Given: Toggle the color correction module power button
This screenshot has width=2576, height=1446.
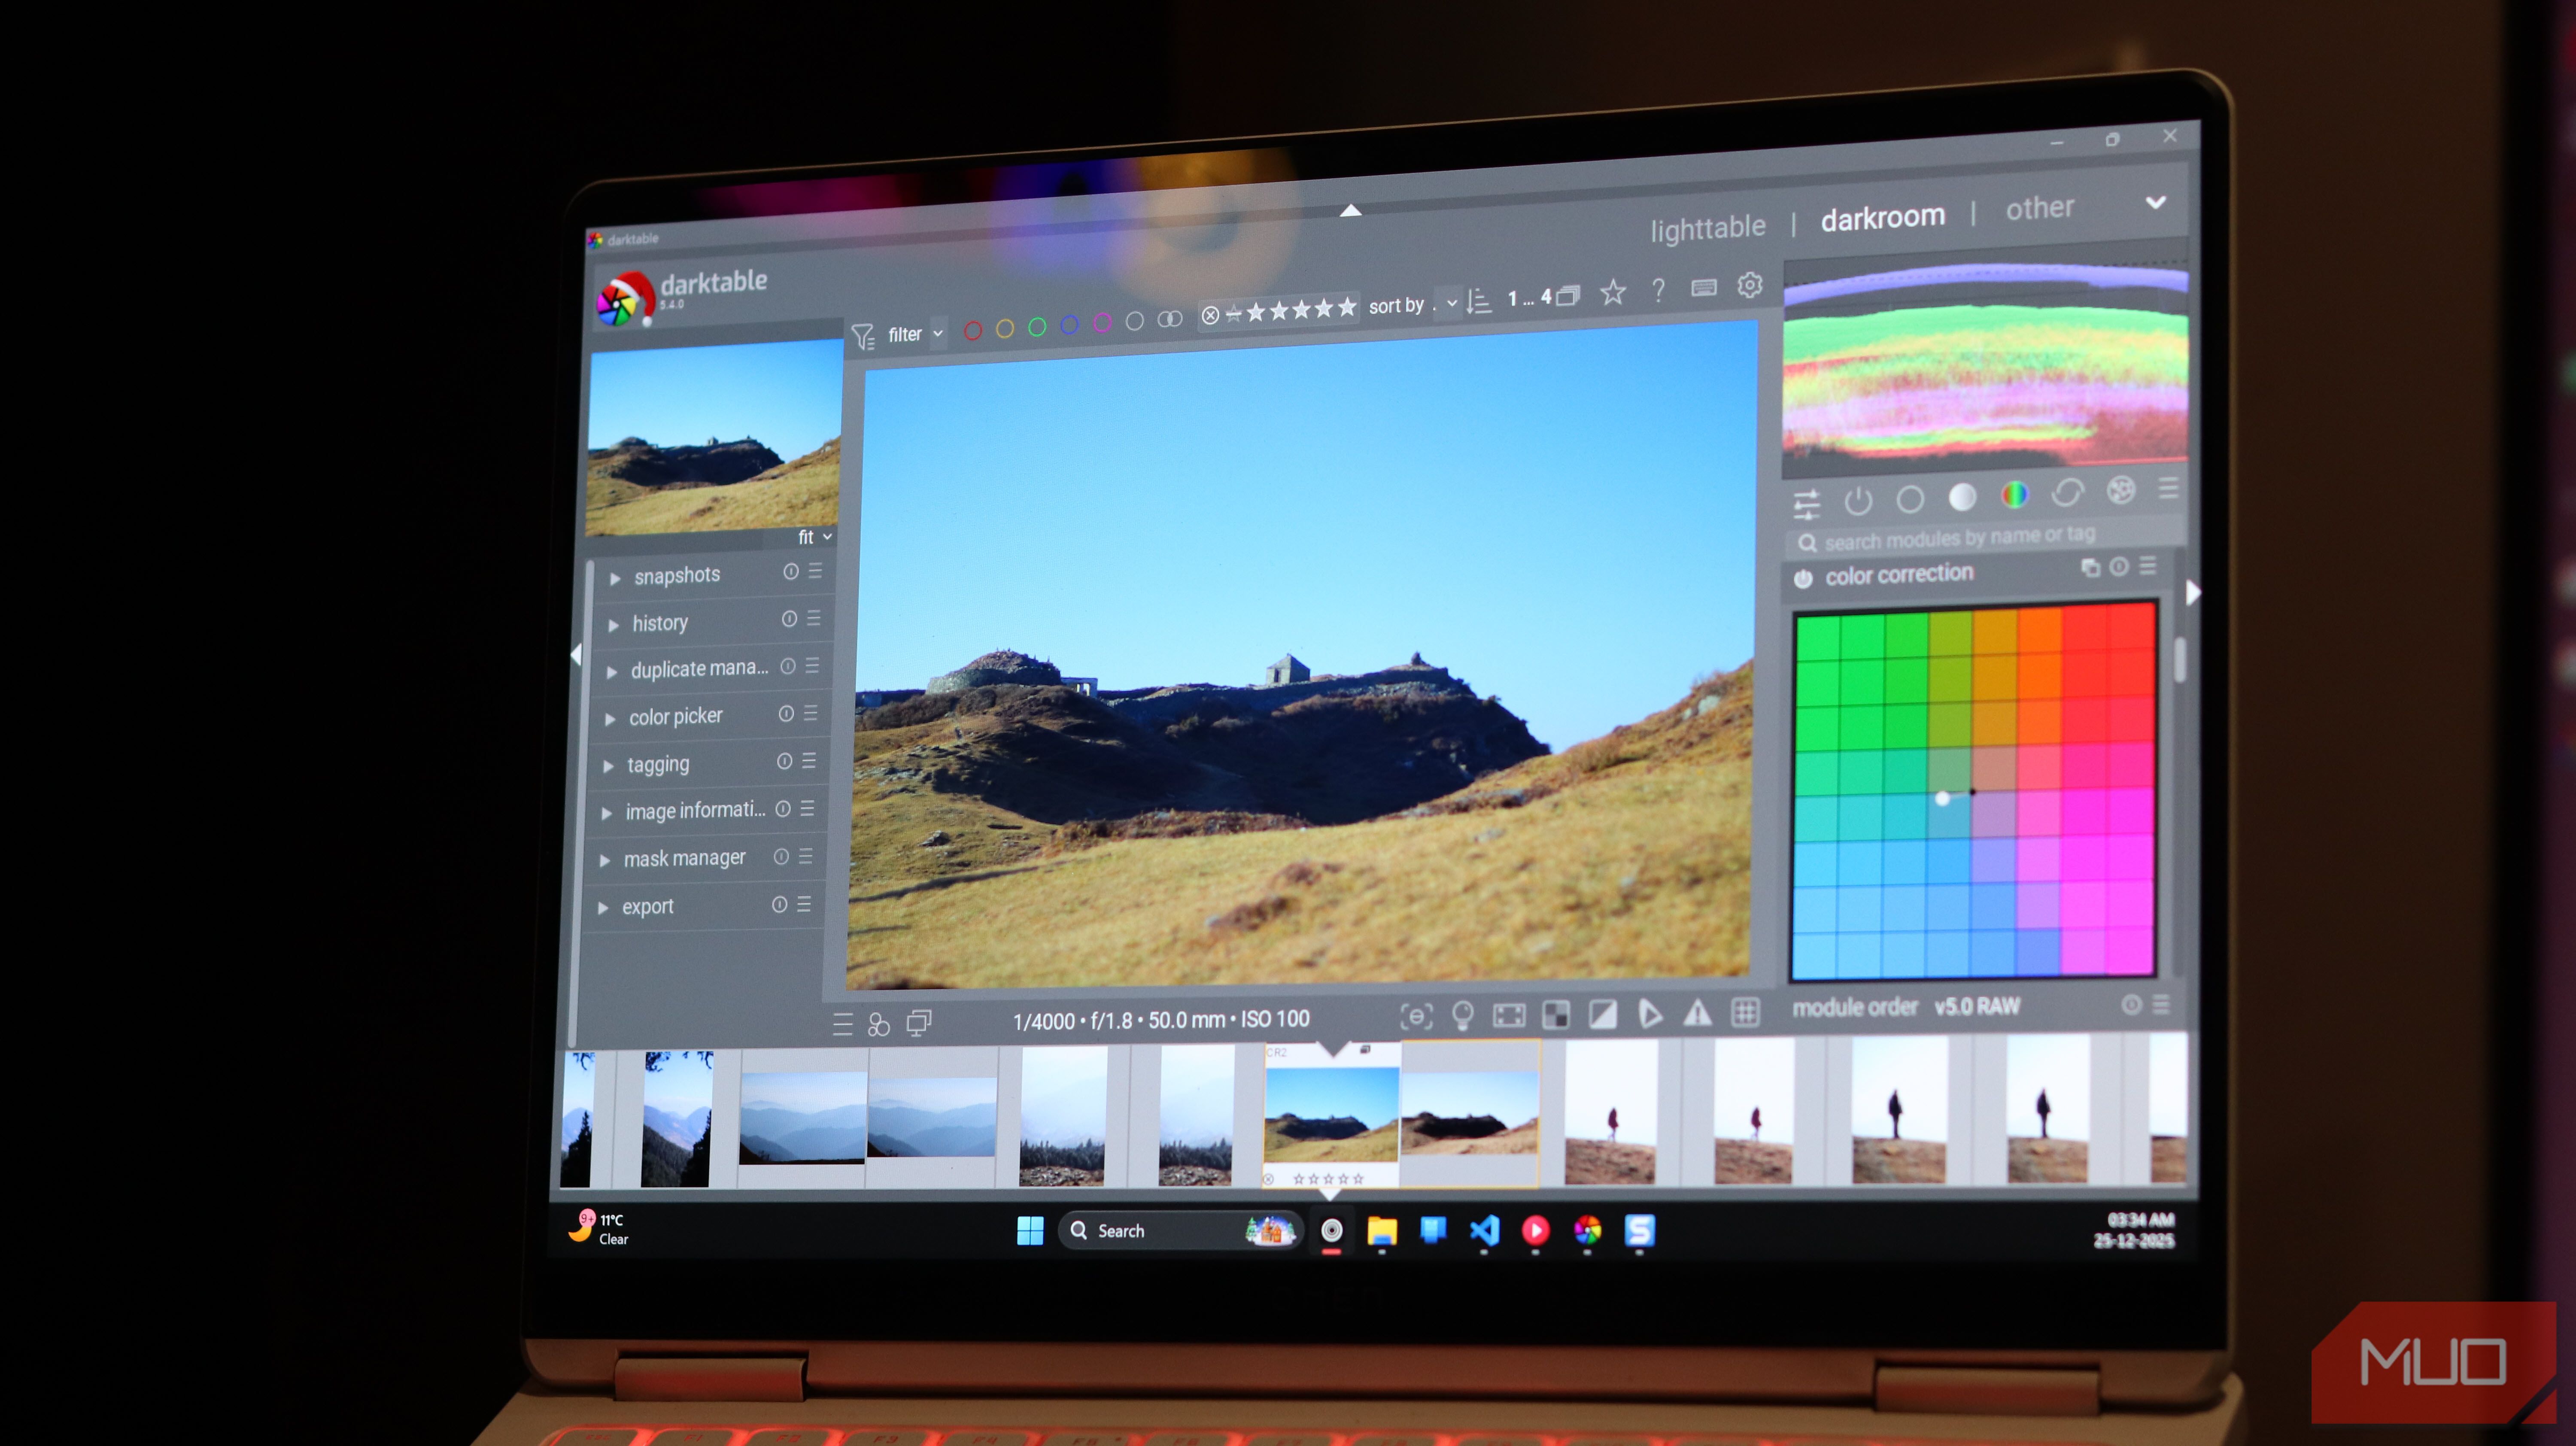Looking at the screenshot, I should click(x=1803, y=579).
